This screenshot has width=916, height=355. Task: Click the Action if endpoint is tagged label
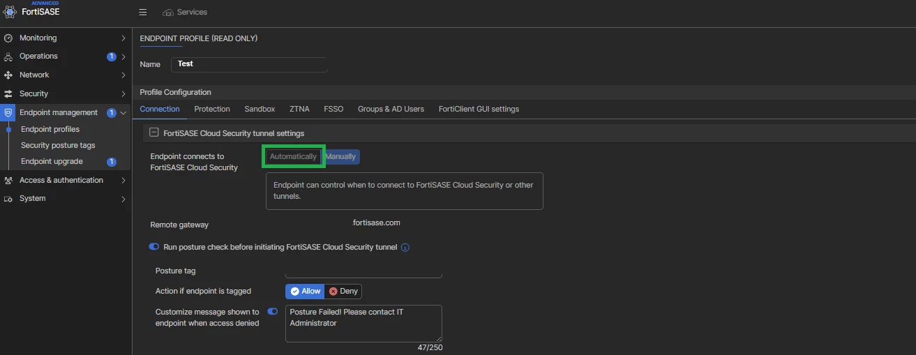click(203, 291)
